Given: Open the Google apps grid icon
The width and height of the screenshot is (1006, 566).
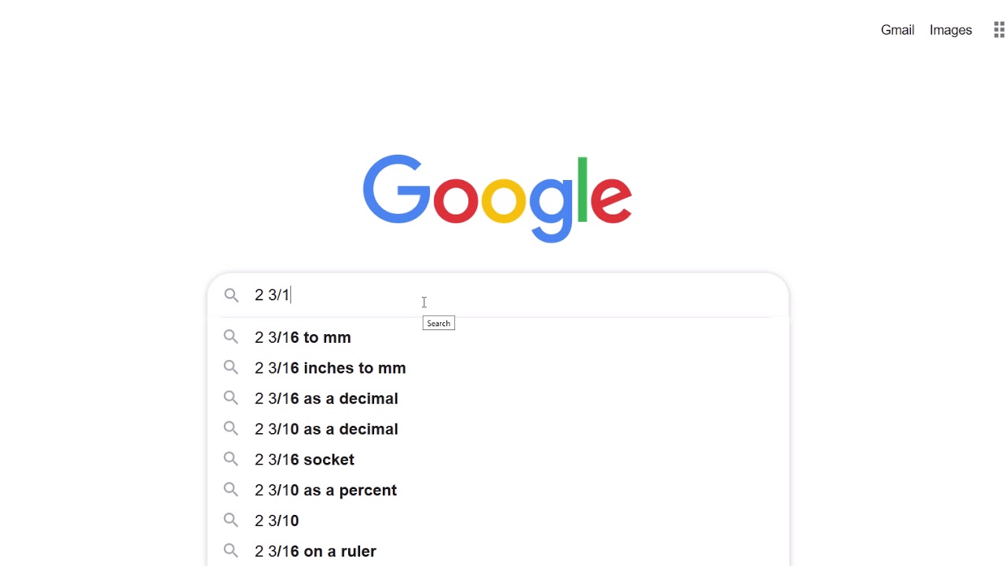Looking at the screenshot, I should click(x=998, y=30).
